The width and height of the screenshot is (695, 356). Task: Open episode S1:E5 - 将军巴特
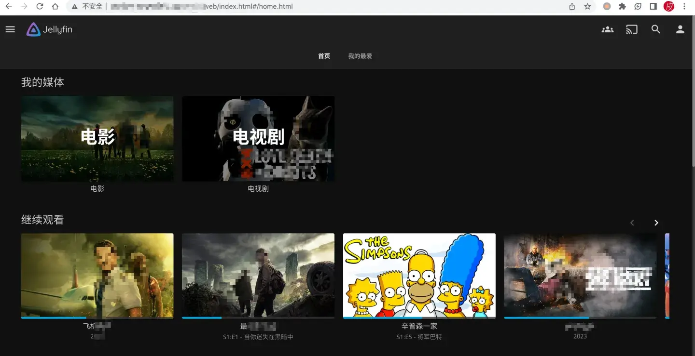pyautogui.click(x=419, y=337)
